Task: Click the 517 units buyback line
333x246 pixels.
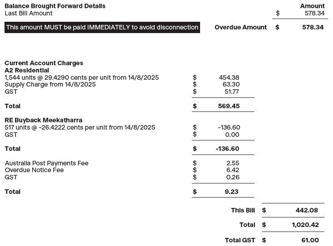Action: [80, 127]
